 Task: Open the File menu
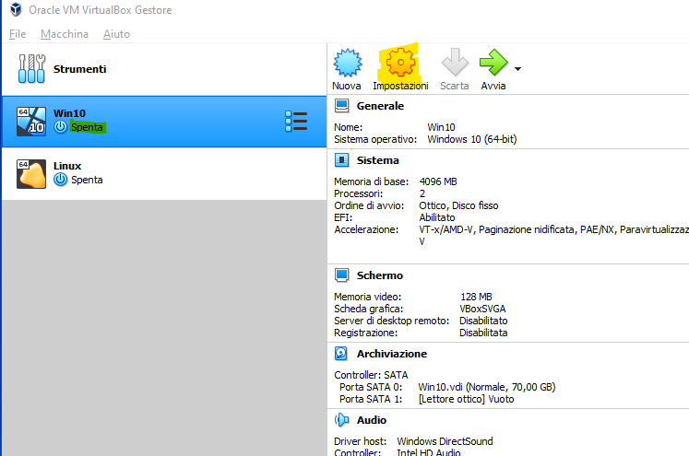(x=18, y=34)
